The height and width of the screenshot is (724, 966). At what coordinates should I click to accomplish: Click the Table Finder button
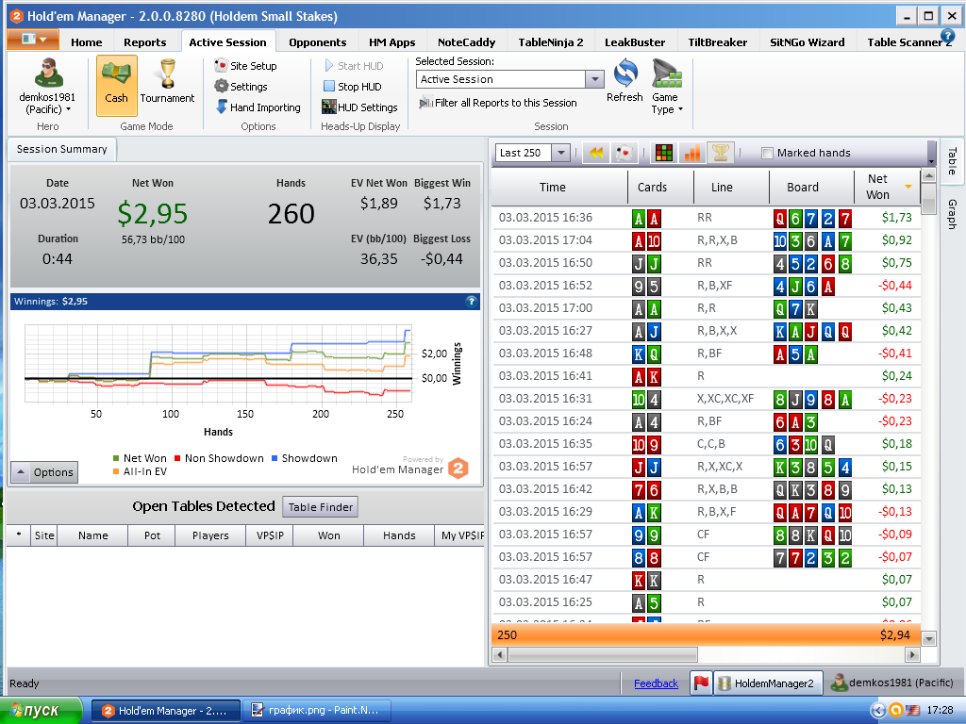[x=321, y=507]
